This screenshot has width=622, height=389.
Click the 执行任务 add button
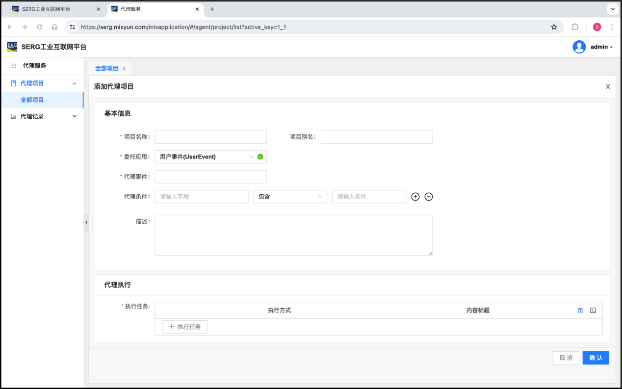coord(185,327)
